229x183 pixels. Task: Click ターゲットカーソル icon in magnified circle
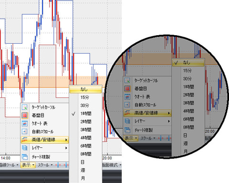click(127, 80)
